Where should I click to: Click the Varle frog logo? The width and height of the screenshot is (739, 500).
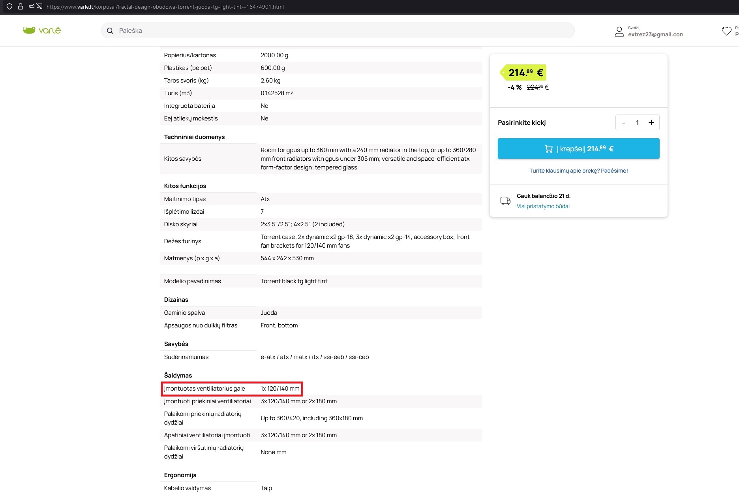point(42,30)
